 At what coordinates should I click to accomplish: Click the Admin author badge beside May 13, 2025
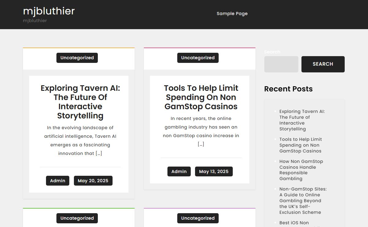coord(179,171)
